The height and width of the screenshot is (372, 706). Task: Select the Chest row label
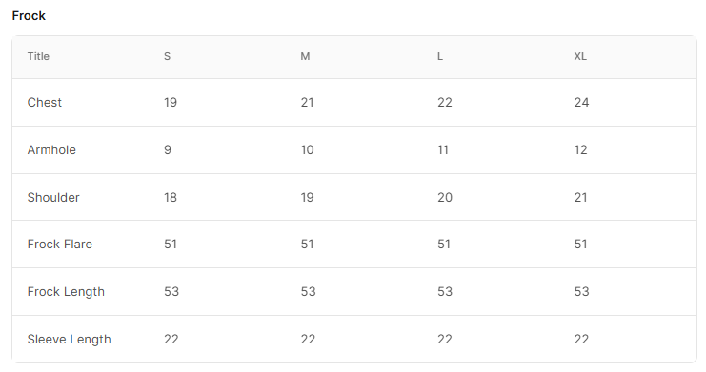(x=45, y=103)
